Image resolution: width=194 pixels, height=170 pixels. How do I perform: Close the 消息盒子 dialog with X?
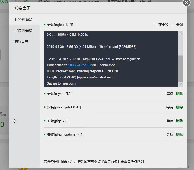pyautogui.click(x=186, y=2)
